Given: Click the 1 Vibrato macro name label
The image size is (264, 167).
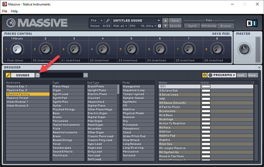Looking at the screenshot, I should (x=17, y=38).
